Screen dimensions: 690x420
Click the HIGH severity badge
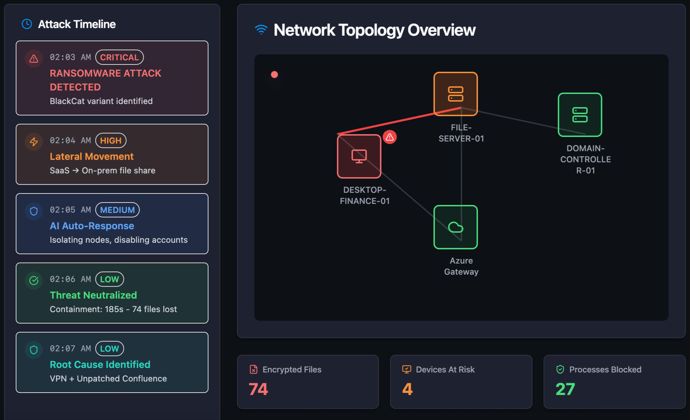pyautogui.click(x=111, y=141)
